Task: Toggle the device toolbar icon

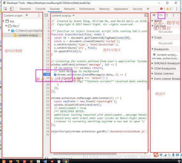Action: tap(11, 9)
